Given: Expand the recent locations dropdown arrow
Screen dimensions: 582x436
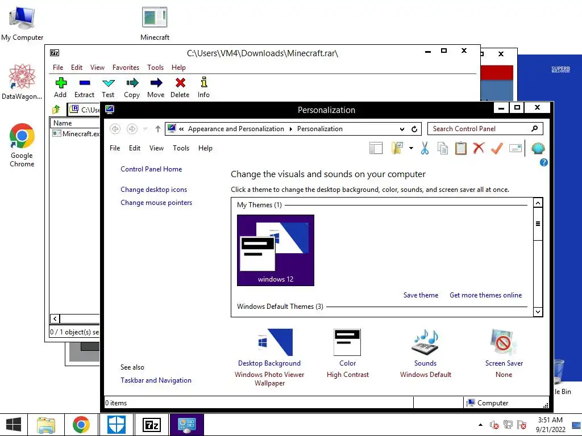Looking at the screenshot, I should click(145, 129).
